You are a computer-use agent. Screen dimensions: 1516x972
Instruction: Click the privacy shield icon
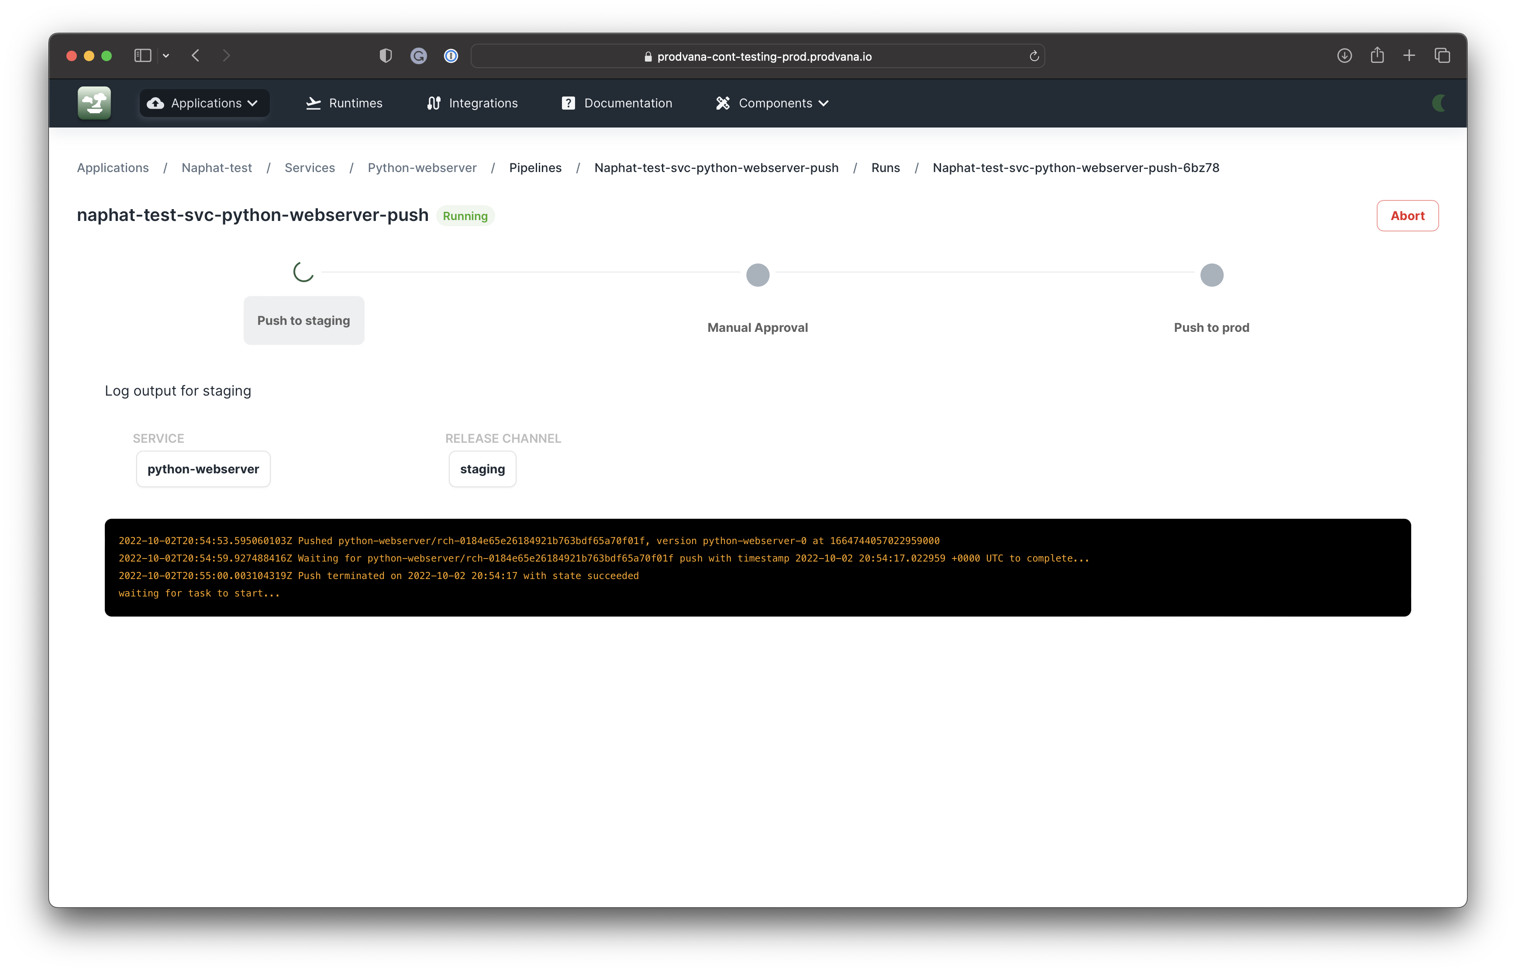tap(386, 55)
